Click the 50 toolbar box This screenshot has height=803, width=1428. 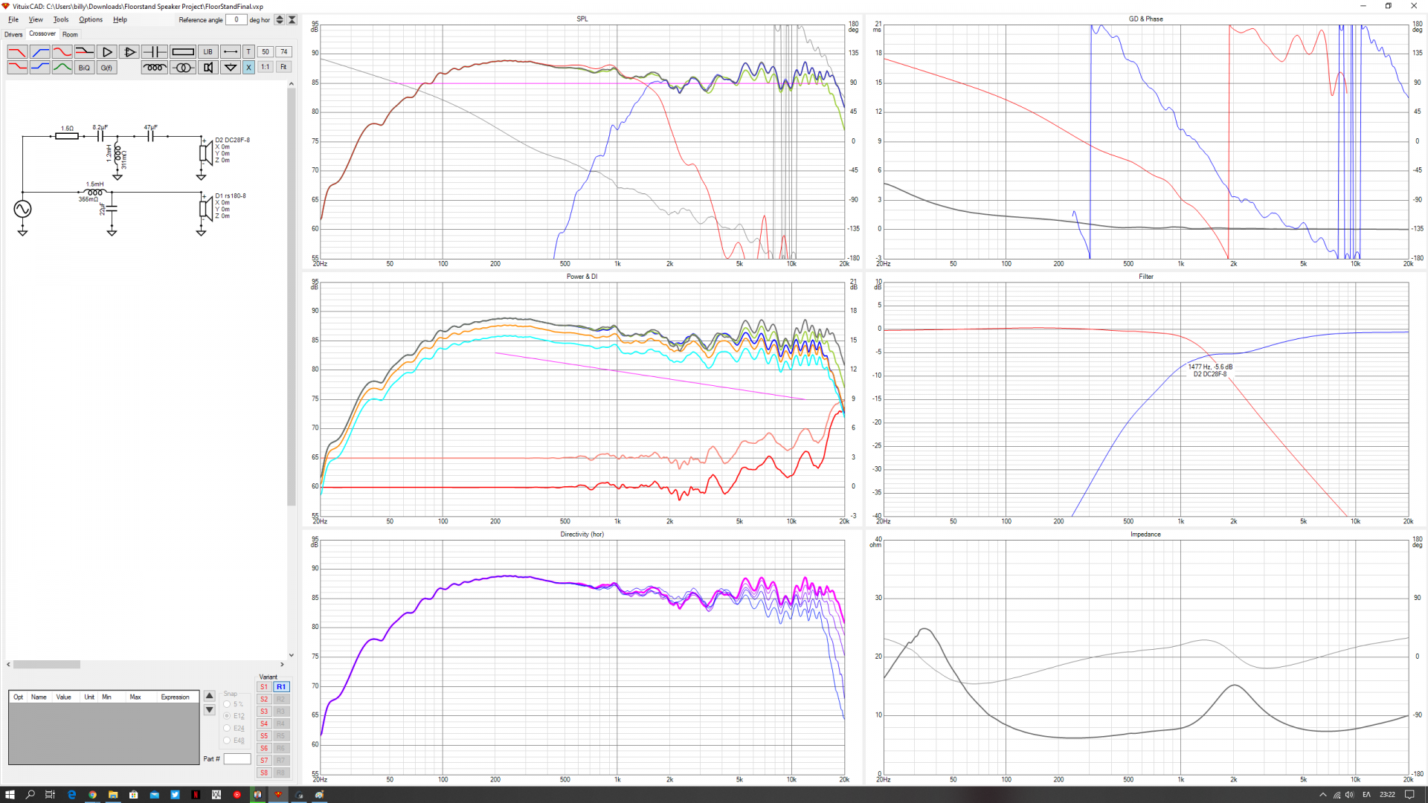266,52
